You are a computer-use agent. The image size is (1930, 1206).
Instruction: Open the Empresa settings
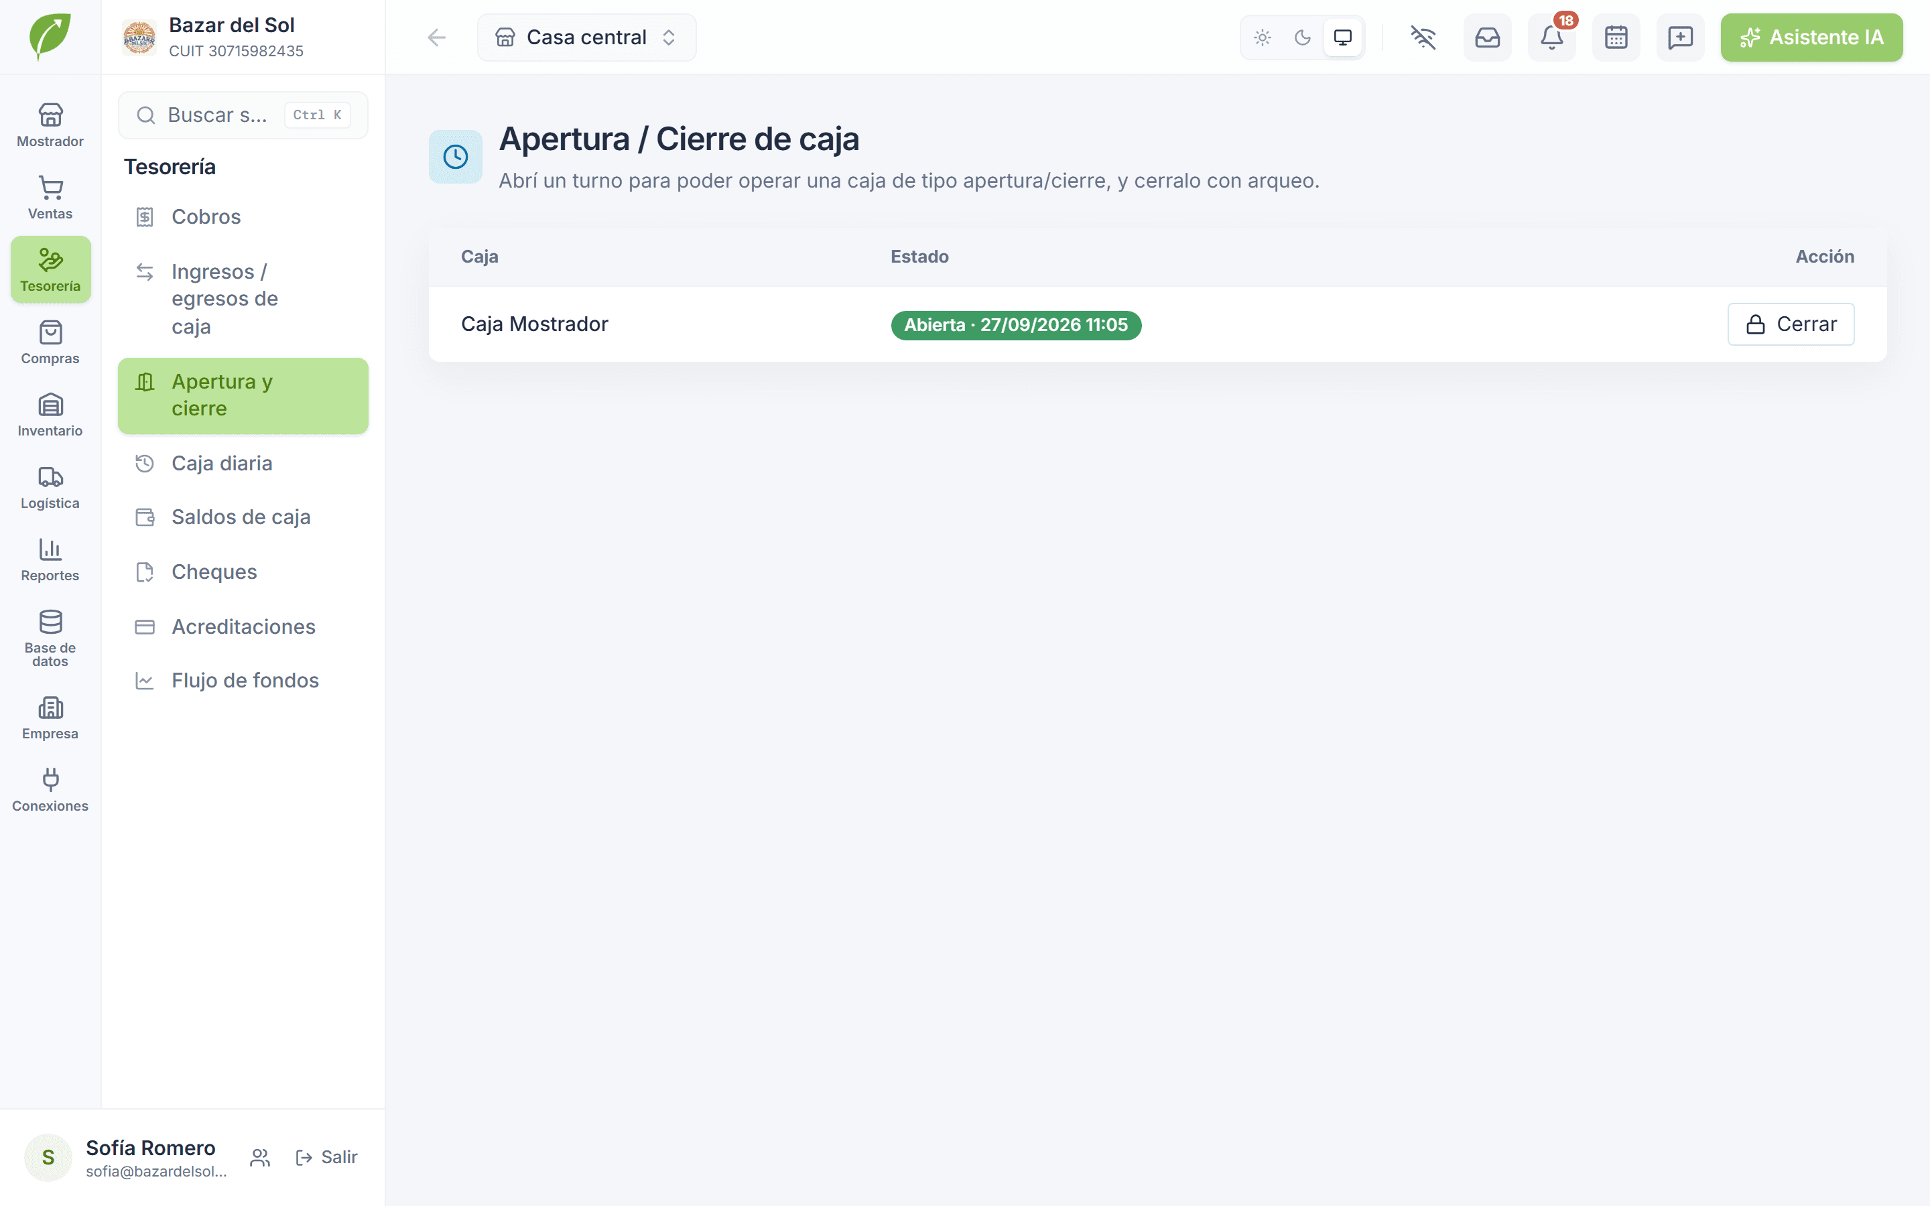[x=50, y=718]
